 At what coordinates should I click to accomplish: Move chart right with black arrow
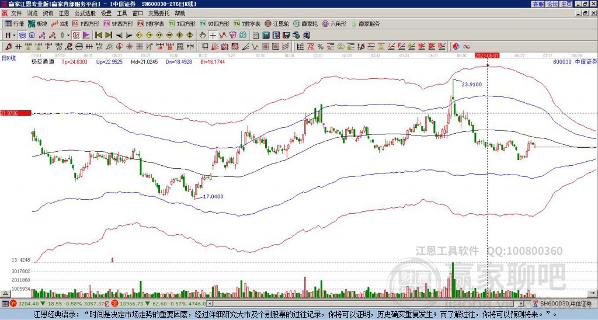click(129, 36)
